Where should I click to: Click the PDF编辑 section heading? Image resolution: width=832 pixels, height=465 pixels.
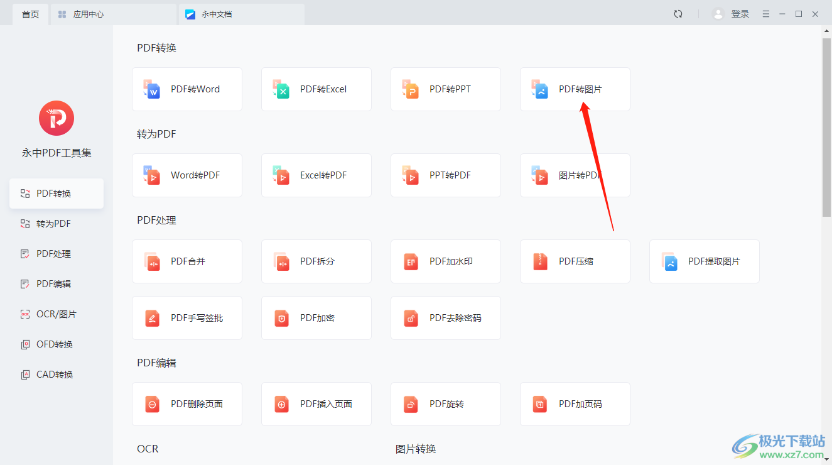tap(157, 363)
